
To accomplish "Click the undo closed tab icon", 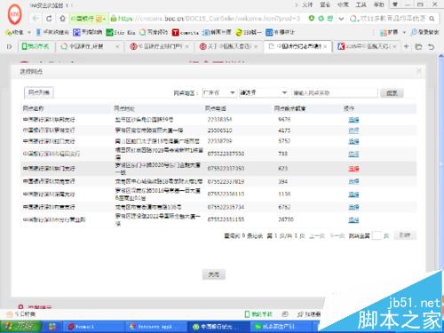I will [x=432, y=47].
